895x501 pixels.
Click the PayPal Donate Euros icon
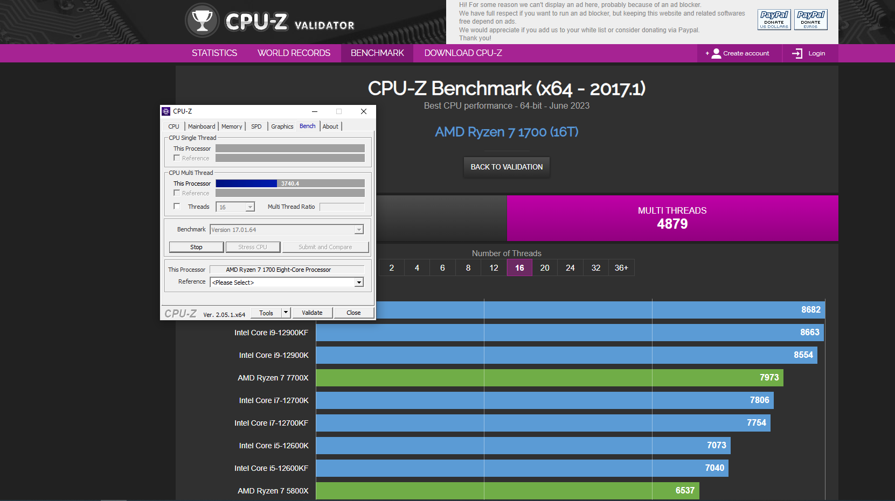[810, 19]
